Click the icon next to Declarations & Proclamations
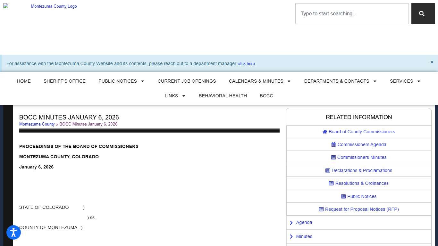The height and width of the screenshot is (246, 438). coord(327,170)
